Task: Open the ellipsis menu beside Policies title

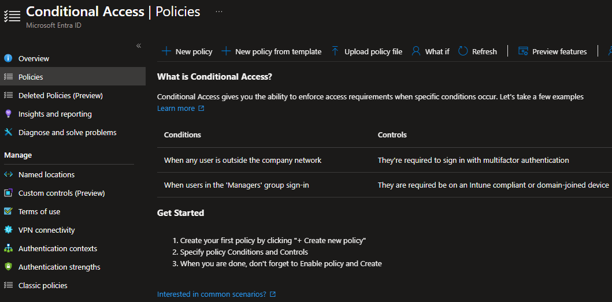Action: (219, 12)
